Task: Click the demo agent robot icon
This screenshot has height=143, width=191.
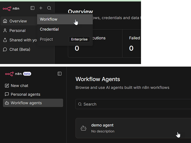Action: tap(83, 128)
